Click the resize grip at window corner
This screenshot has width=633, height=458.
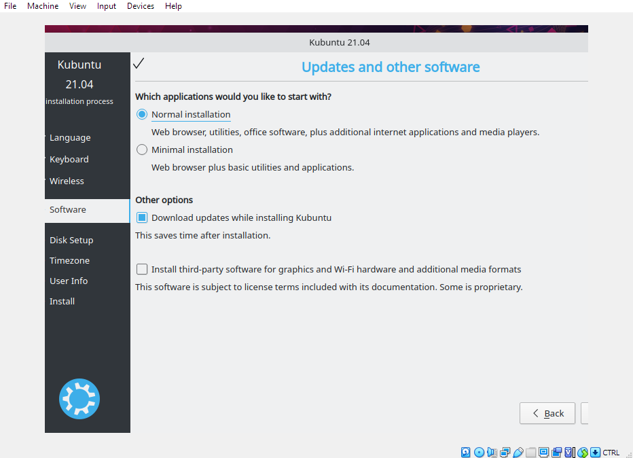(x=628, y=455)
